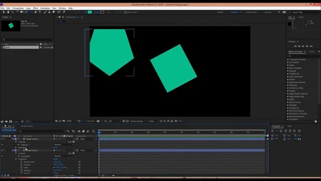Select the Rotation tool
Image resolution: width=321 pixels, height=181 pixels.
pos(18,12)
